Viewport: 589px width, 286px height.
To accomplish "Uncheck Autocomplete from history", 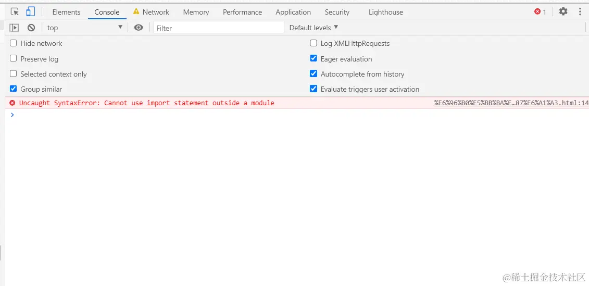I will tap(314, 73).
